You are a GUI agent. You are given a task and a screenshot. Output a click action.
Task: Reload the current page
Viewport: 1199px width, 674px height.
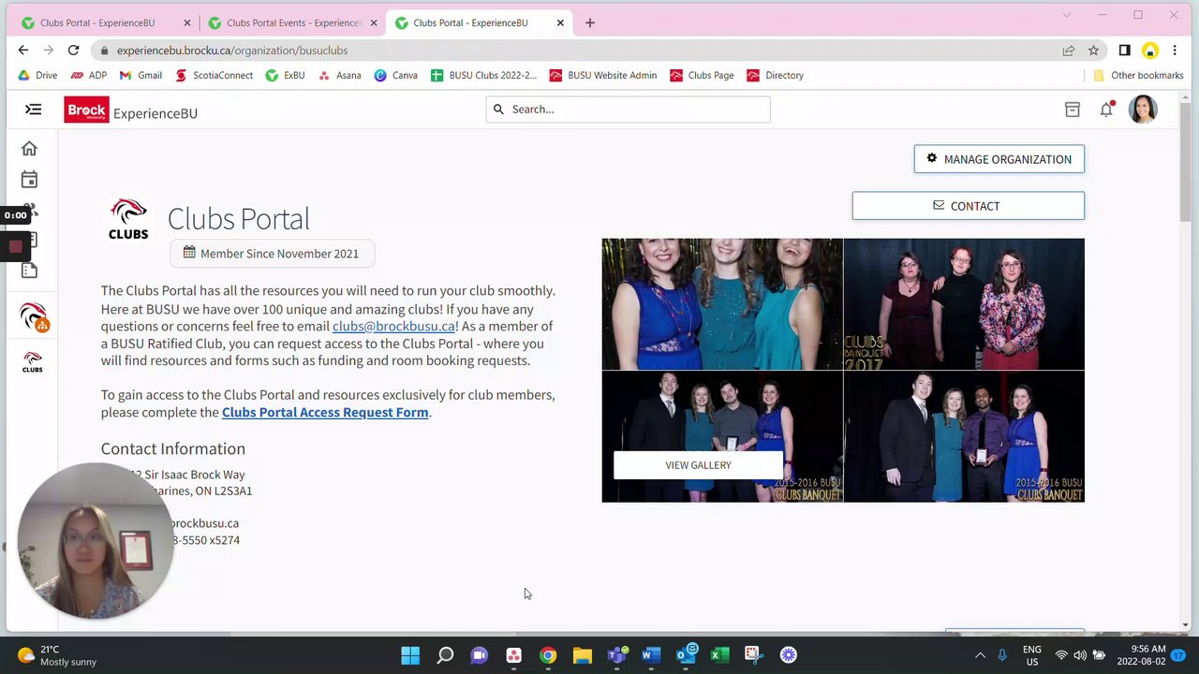pyautogui.click(x=72, y=51)
